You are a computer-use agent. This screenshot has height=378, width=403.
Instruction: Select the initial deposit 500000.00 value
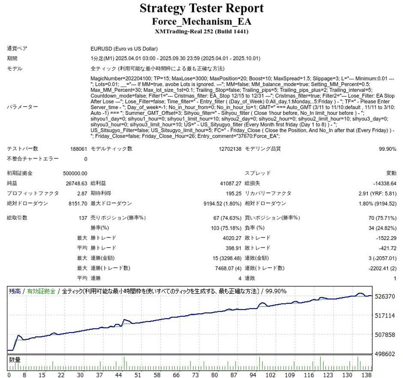[x=75, y=173]
